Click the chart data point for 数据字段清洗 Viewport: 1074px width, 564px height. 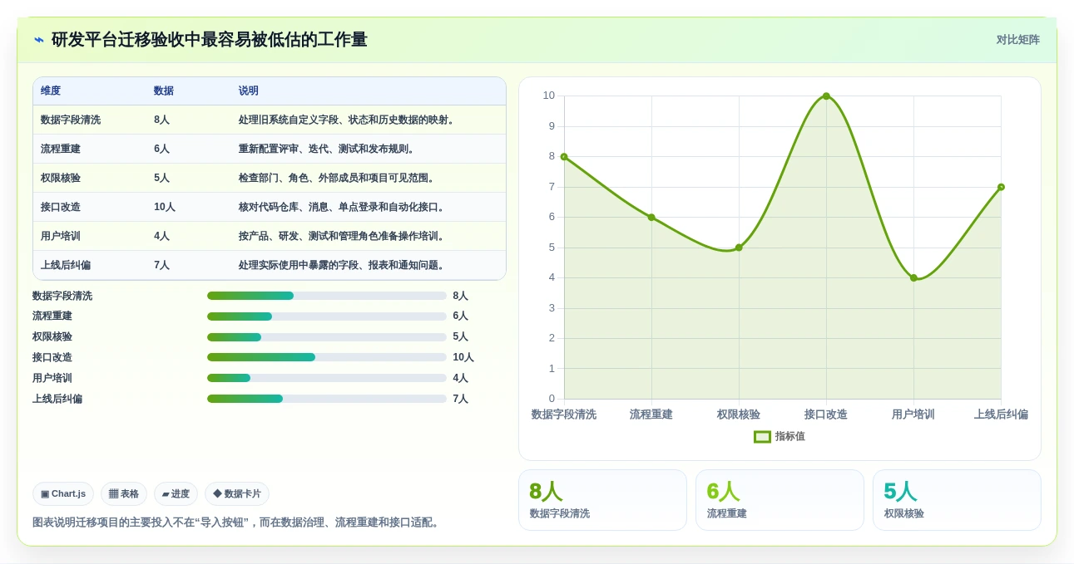[564, 157]
